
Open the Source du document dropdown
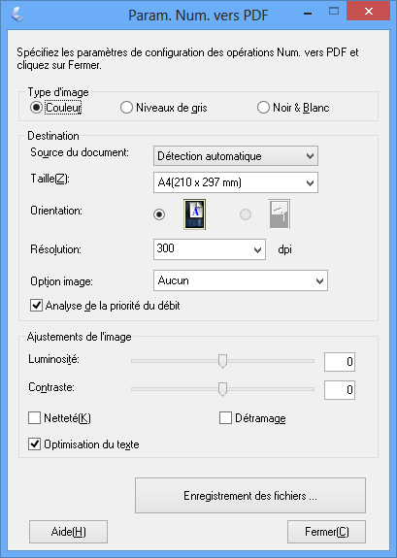[x=236, y=156]
